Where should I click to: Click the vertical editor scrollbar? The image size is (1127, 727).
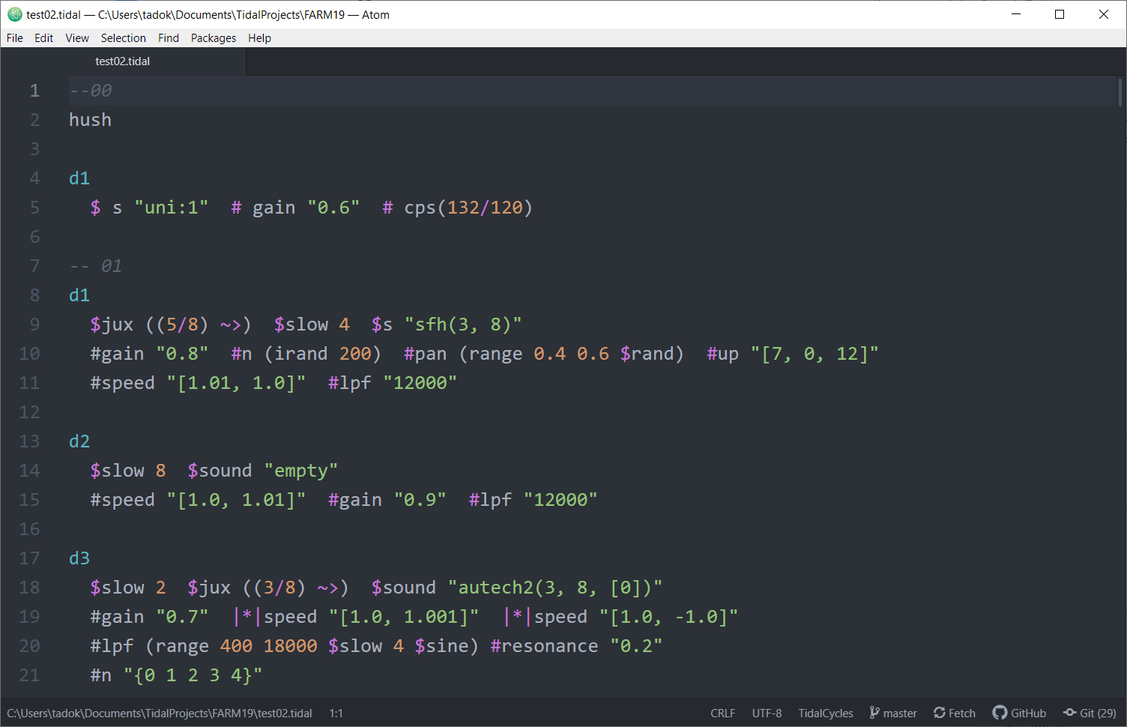(x=1120, y=94)
